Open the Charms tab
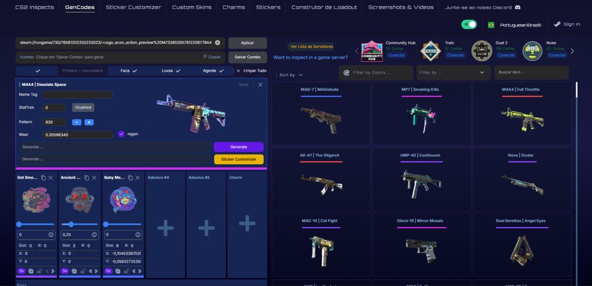 (x=233, y=7)
